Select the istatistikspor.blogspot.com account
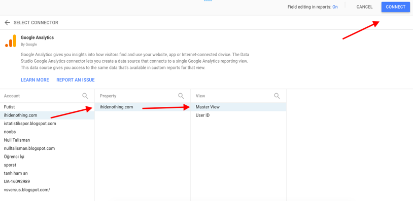 coord(47,124)
